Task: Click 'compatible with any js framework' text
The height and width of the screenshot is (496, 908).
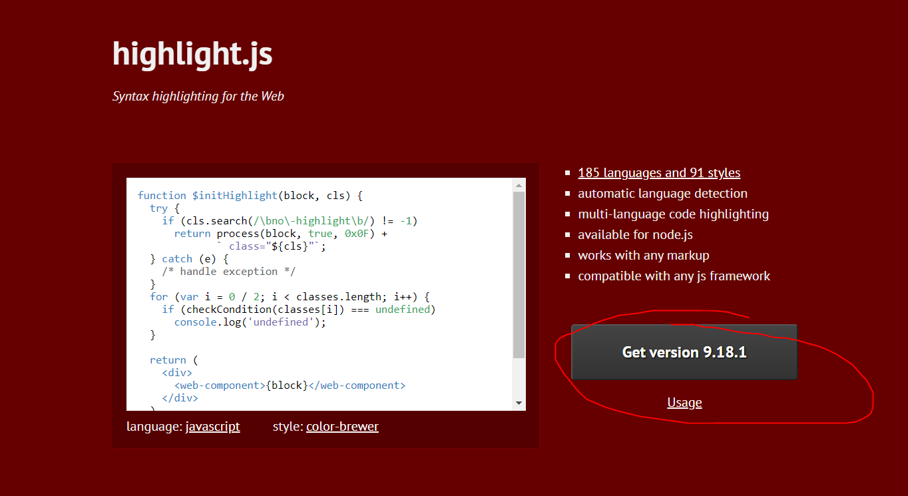Action: (674, 276)
